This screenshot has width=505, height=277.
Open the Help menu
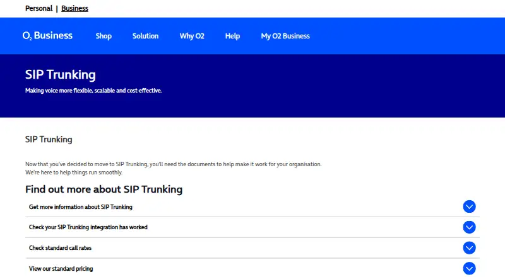point(232,36)
